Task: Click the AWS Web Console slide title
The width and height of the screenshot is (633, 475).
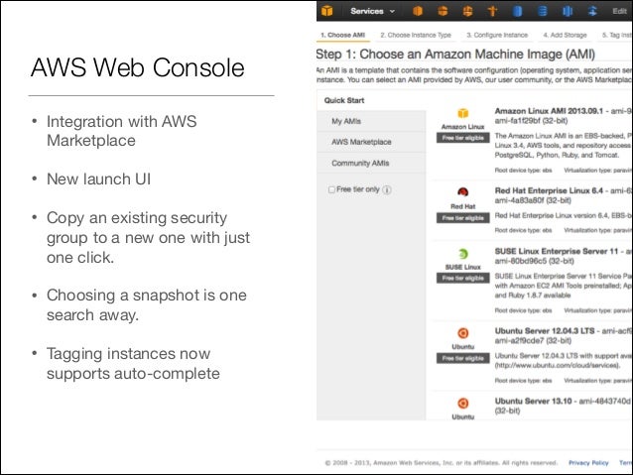Action: (x=138, y=67)
